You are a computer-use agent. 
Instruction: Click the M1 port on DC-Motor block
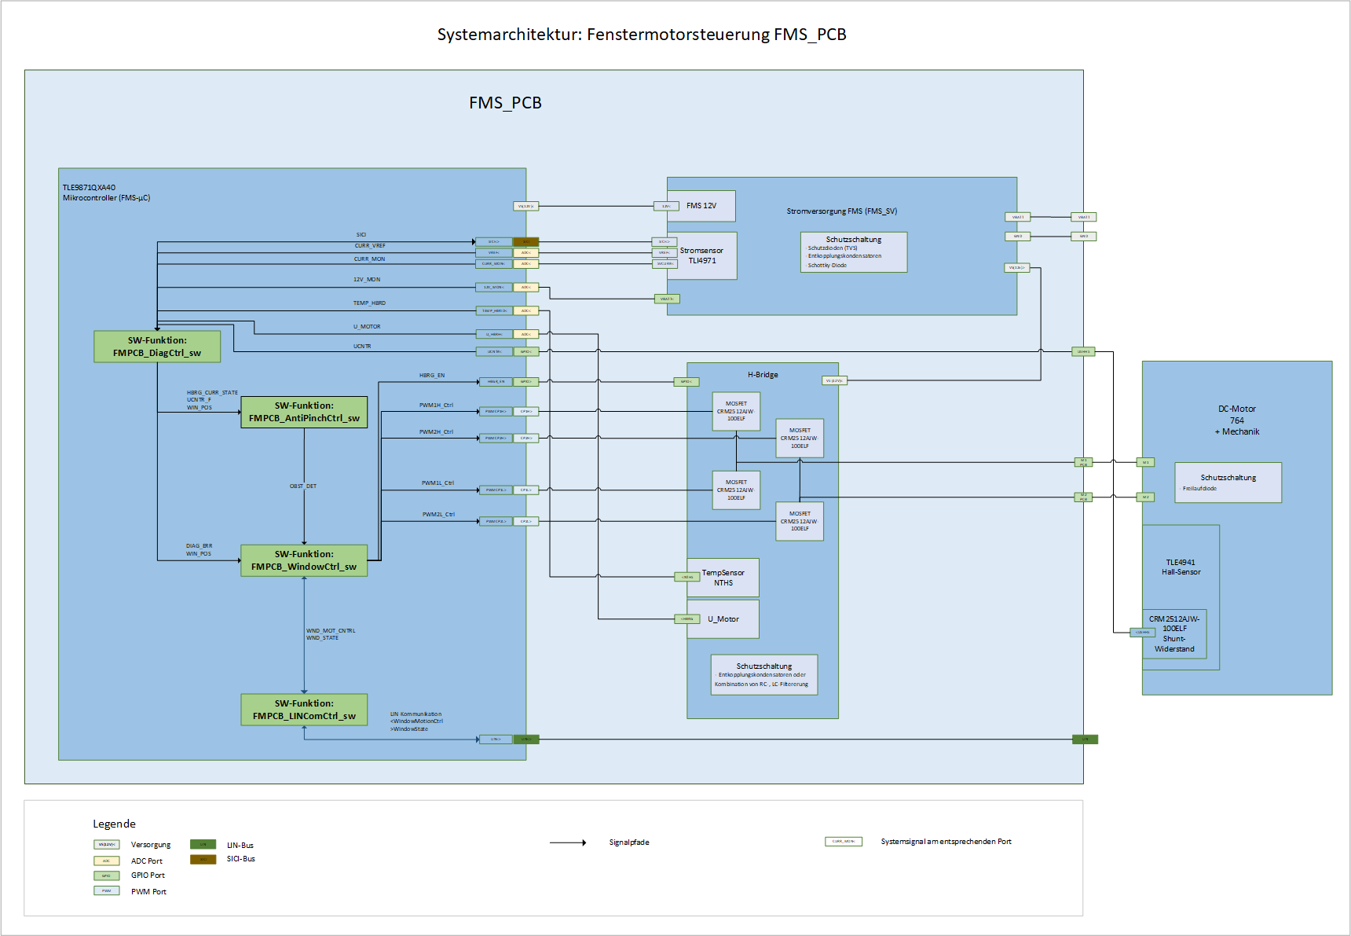(1145, 462)
